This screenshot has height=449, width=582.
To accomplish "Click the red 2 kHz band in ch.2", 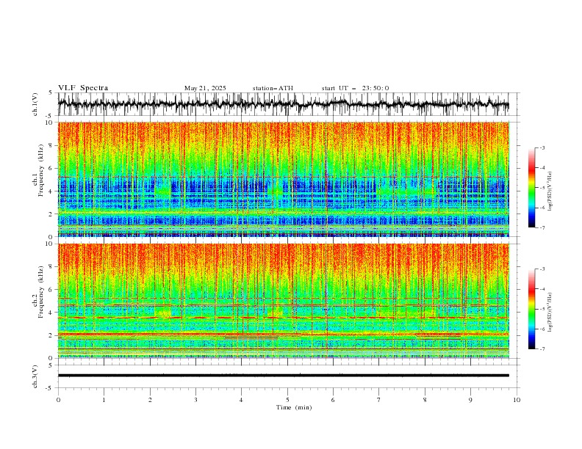I will click(283, 335).
